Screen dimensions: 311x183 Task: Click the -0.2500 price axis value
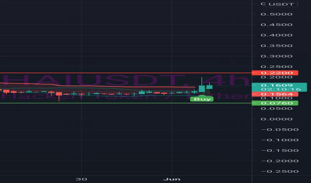(x=280, y=172)
